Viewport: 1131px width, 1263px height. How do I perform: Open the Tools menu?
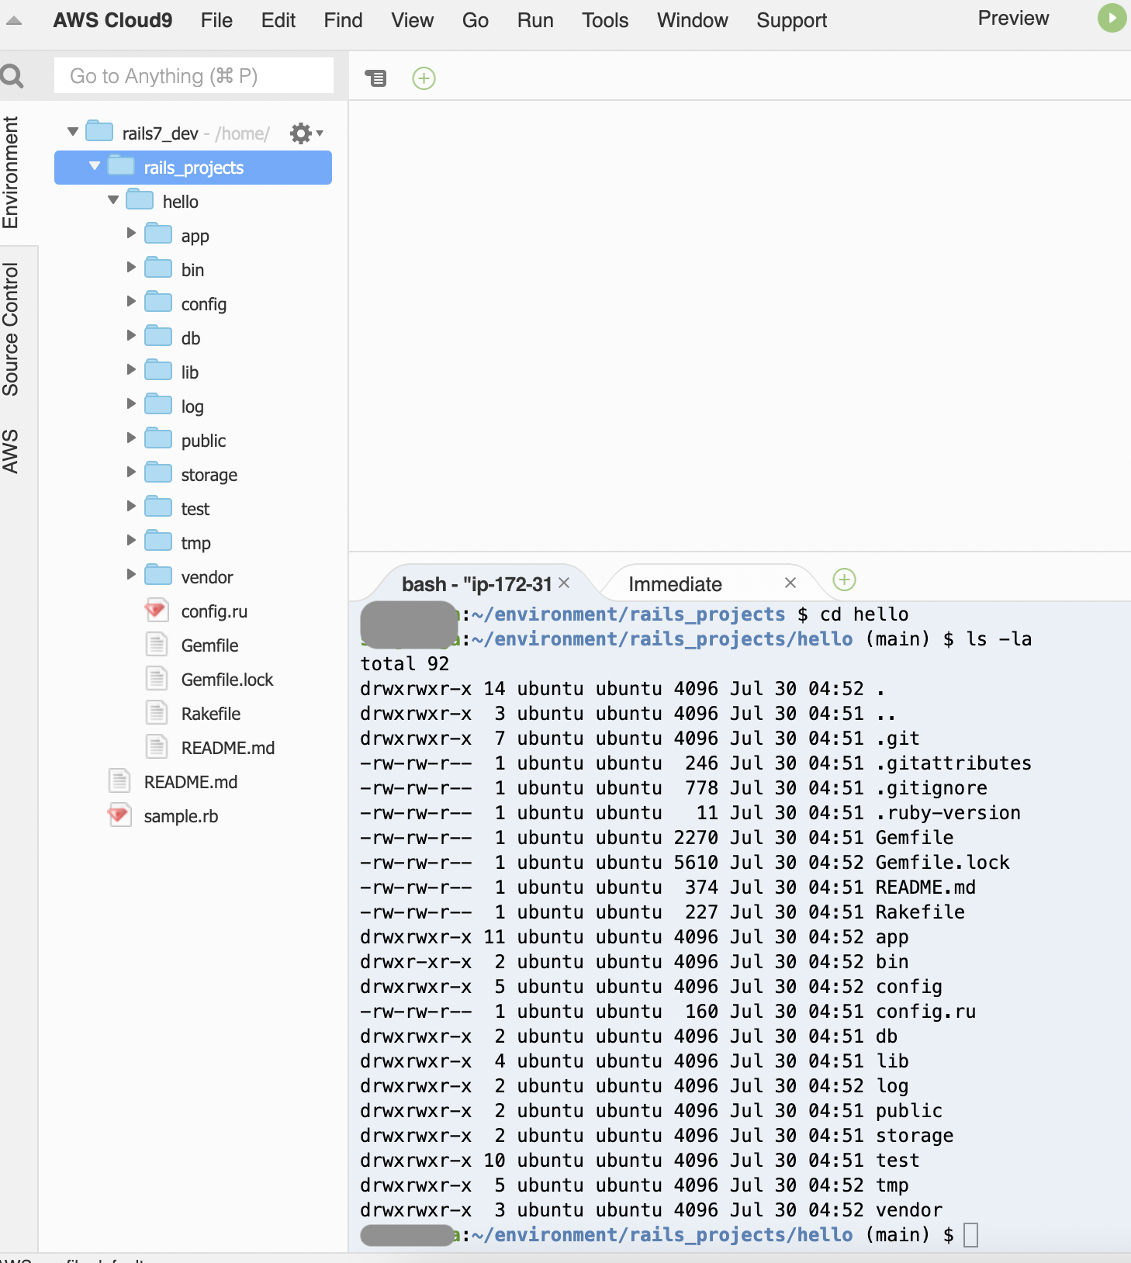point(605,21)
